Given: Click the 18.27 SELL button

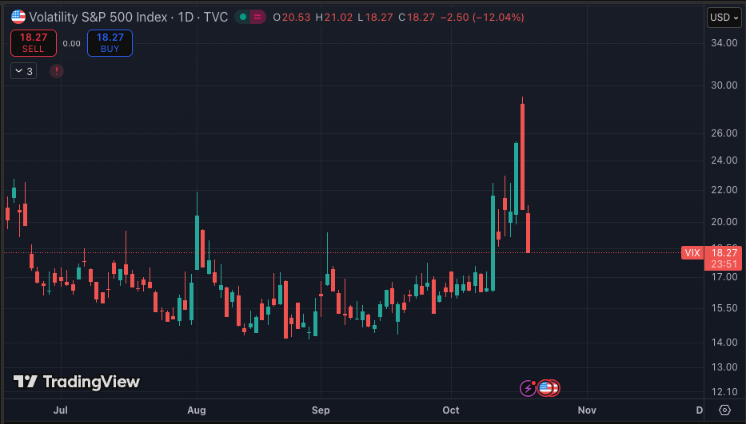Looking at the screenshot, I should [x=34, y=43].
